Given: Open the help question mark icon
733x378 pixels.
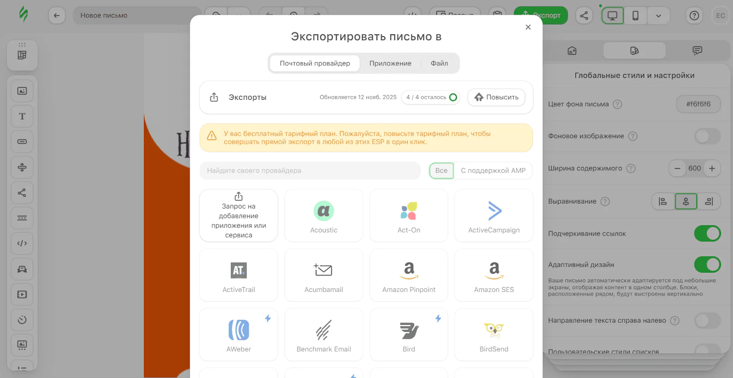Looking at the screenshot, I should (x=695, y=16).
